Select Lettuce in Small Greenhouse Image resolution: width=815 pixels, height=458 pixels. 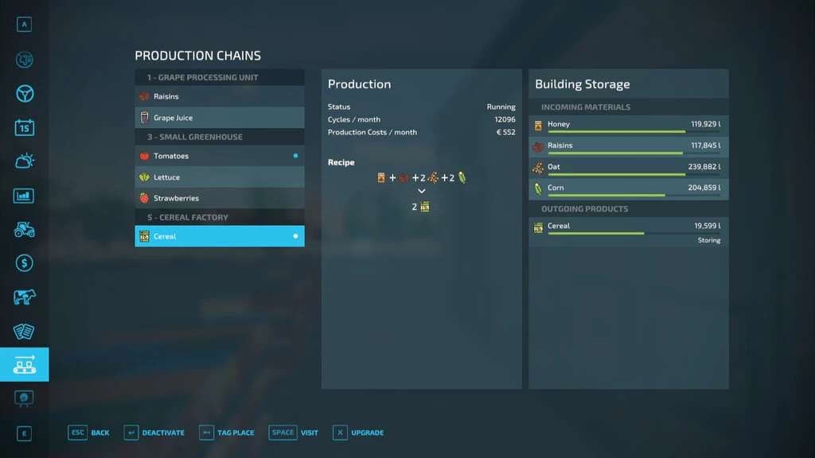pos(219,177)
